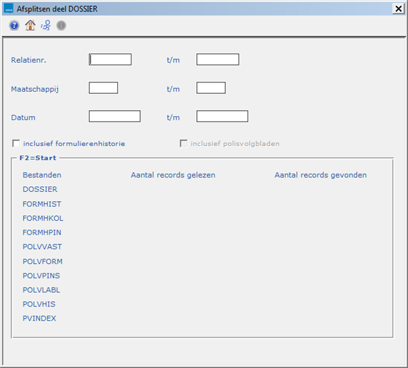The width and height of the screenshot is (408, 368).
Task: Toggle the inclusief polisvolgbladen checkbox
Action: click(x=183, y=143)
